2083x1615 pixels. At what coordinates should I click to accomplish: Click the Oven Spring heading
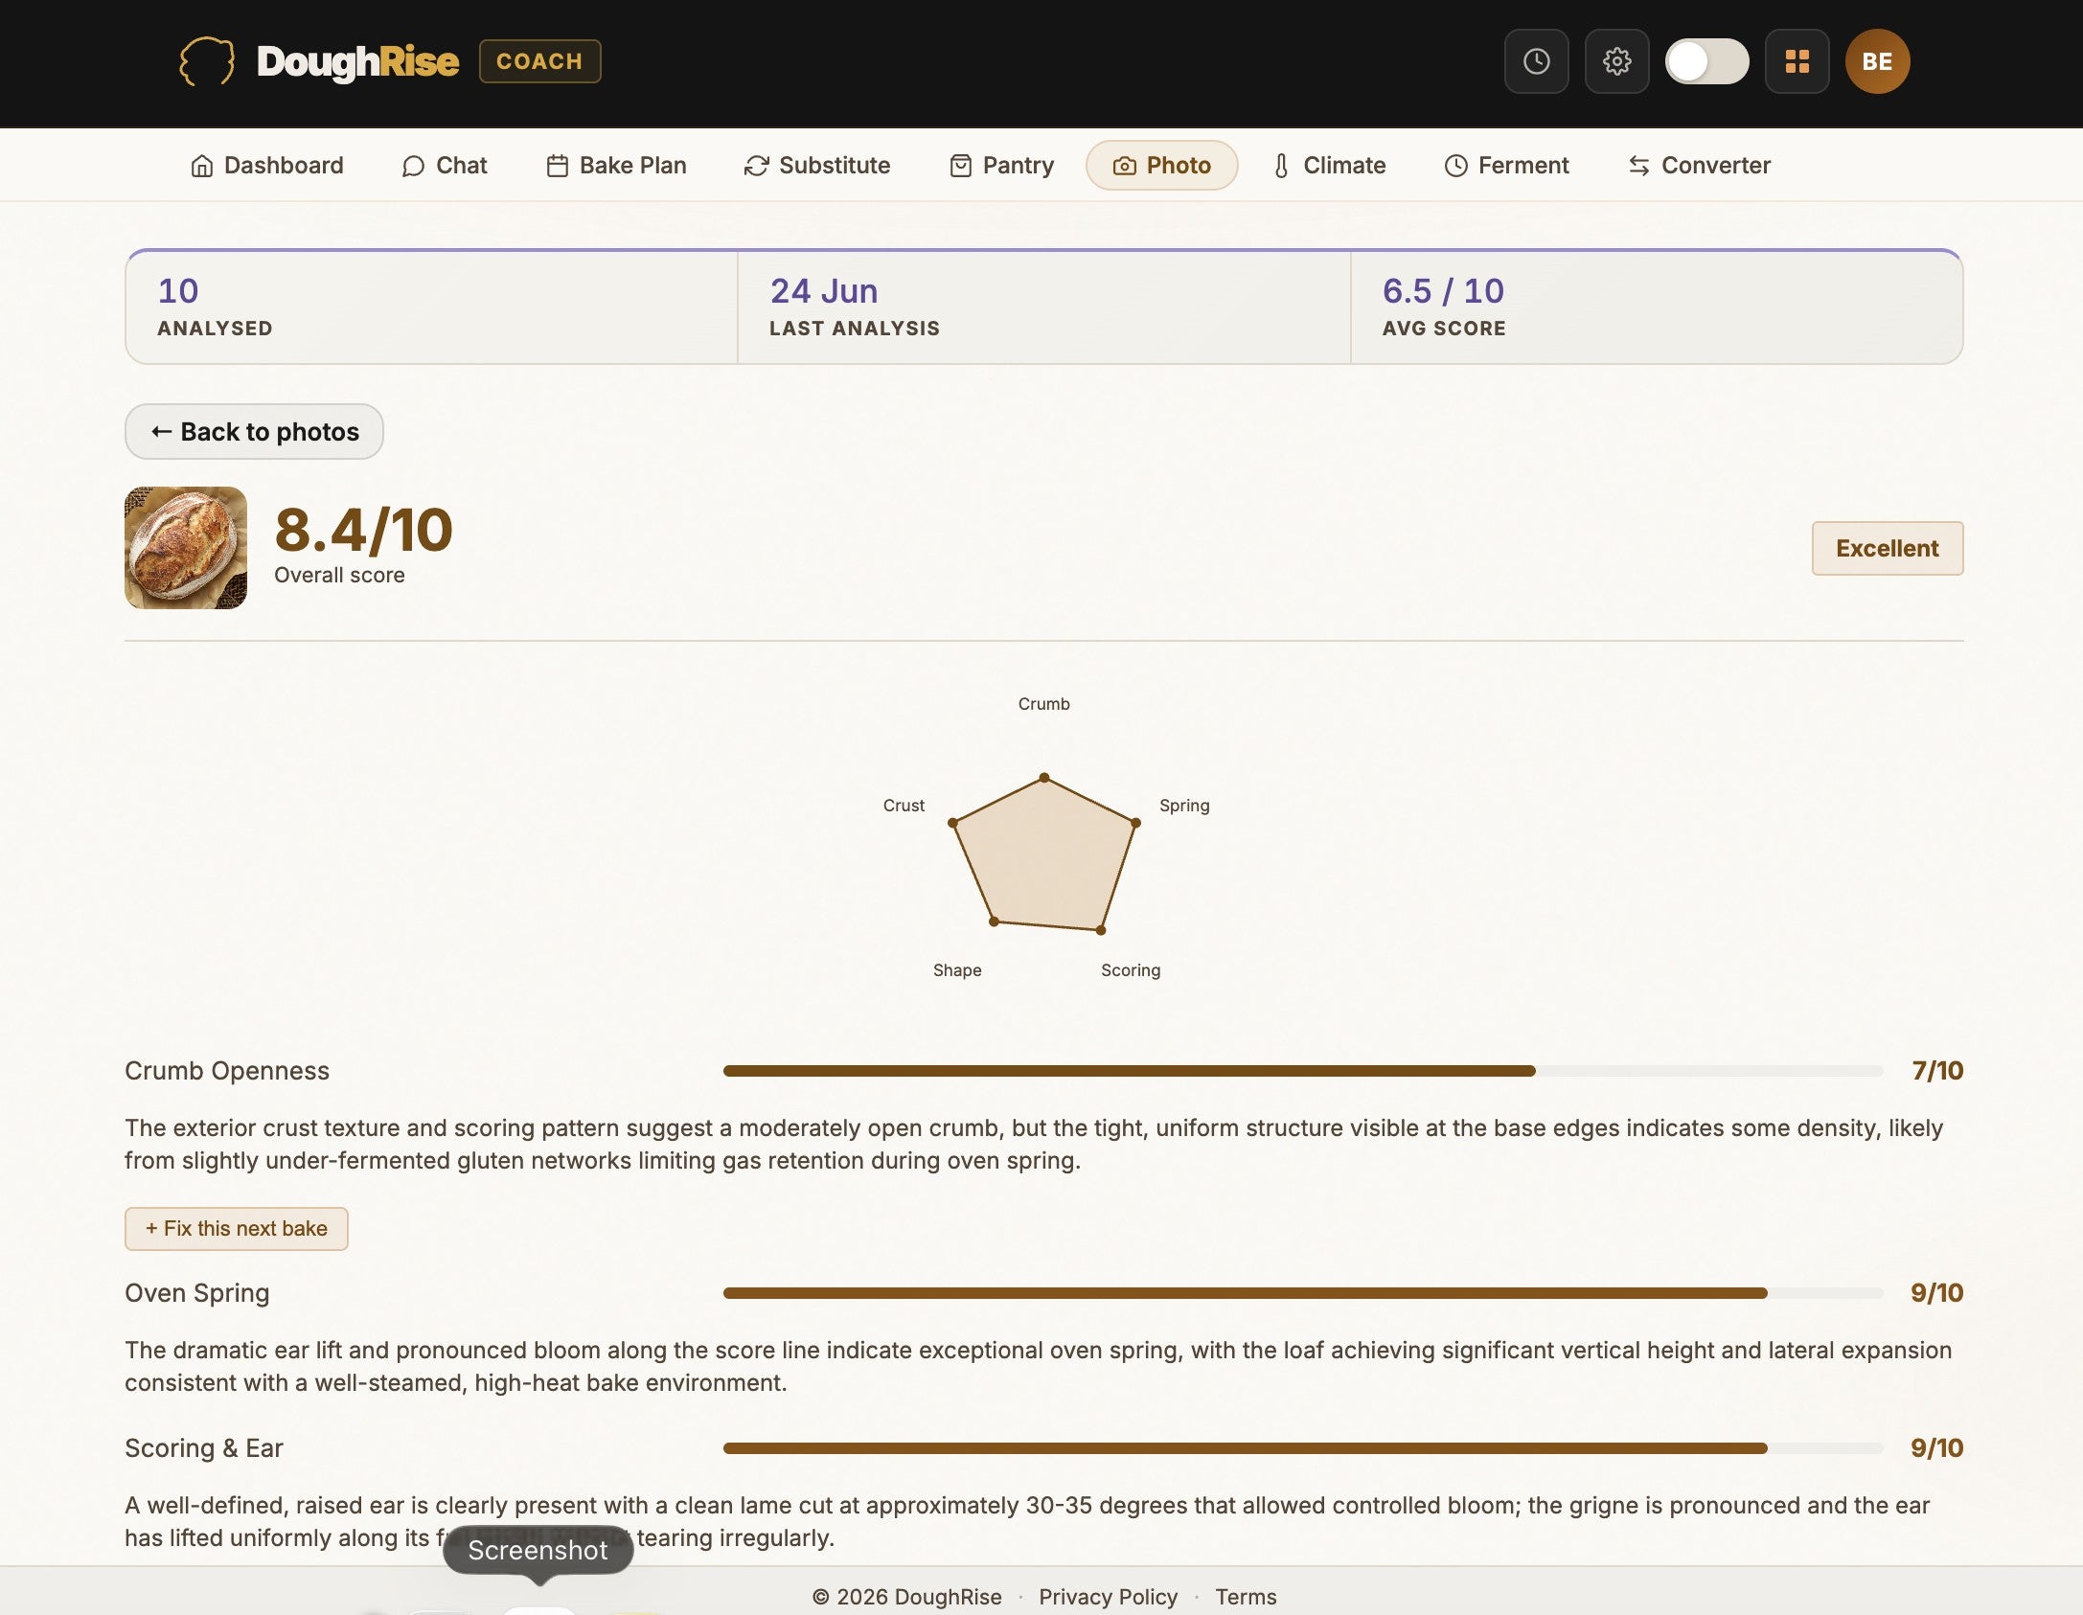(x=197, y=1293)
